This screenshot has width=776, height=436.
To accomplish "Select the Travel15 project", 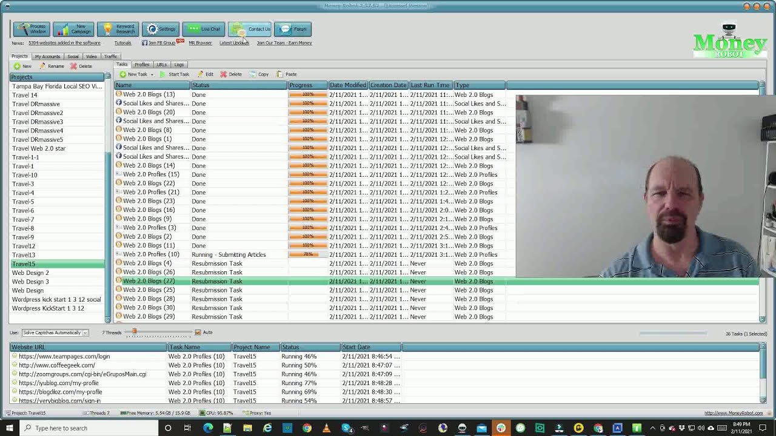I will click(x=58, y=264).
